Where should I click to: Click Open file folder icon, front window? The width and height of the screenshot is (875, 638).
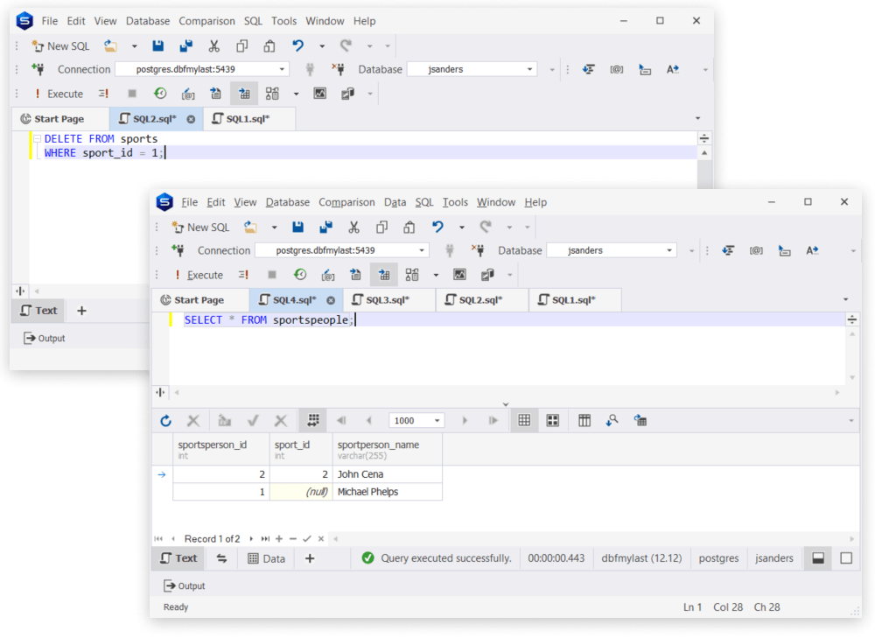250,228
